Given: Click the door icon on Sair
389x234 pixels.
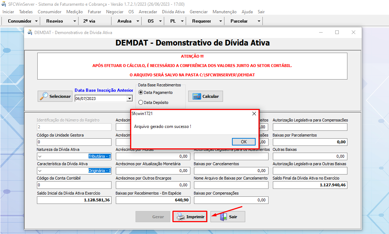Looking at the screenshot, I should tap(223, 217).
